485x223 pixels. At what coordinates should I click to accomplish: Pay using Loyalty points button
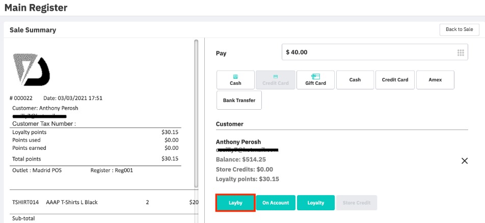(315, 203)
